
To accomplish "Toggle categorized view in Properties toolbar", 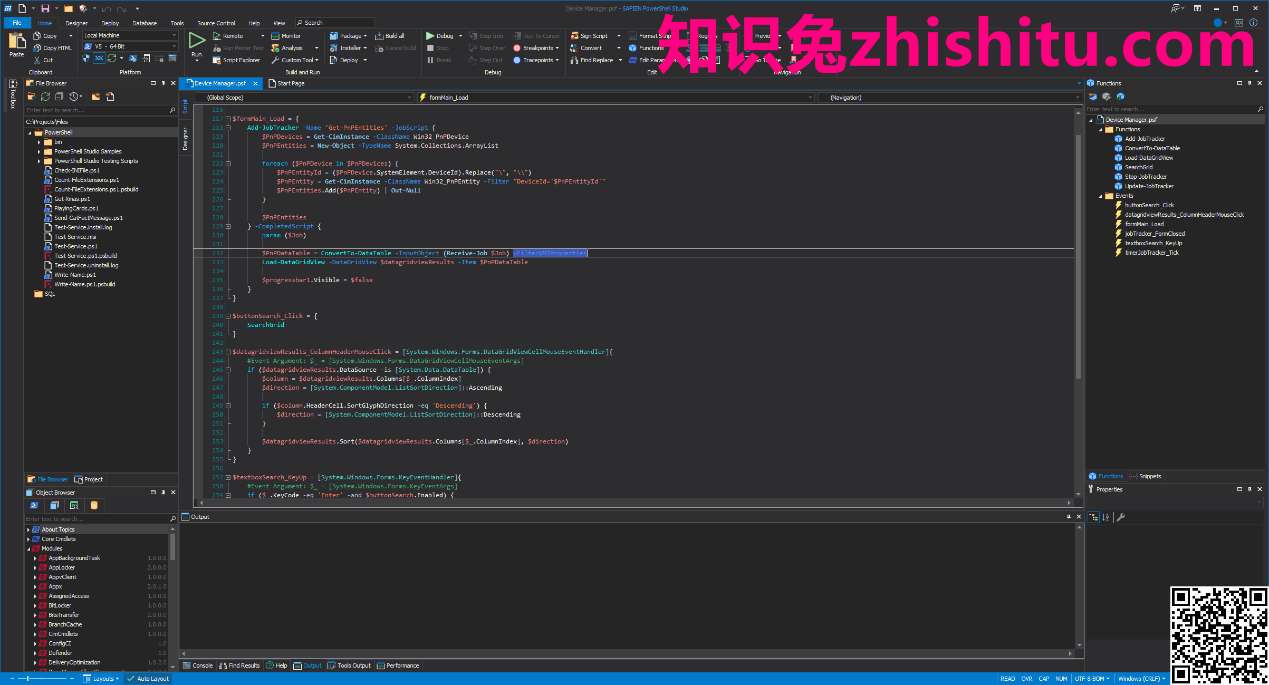I will point(1094,517).
